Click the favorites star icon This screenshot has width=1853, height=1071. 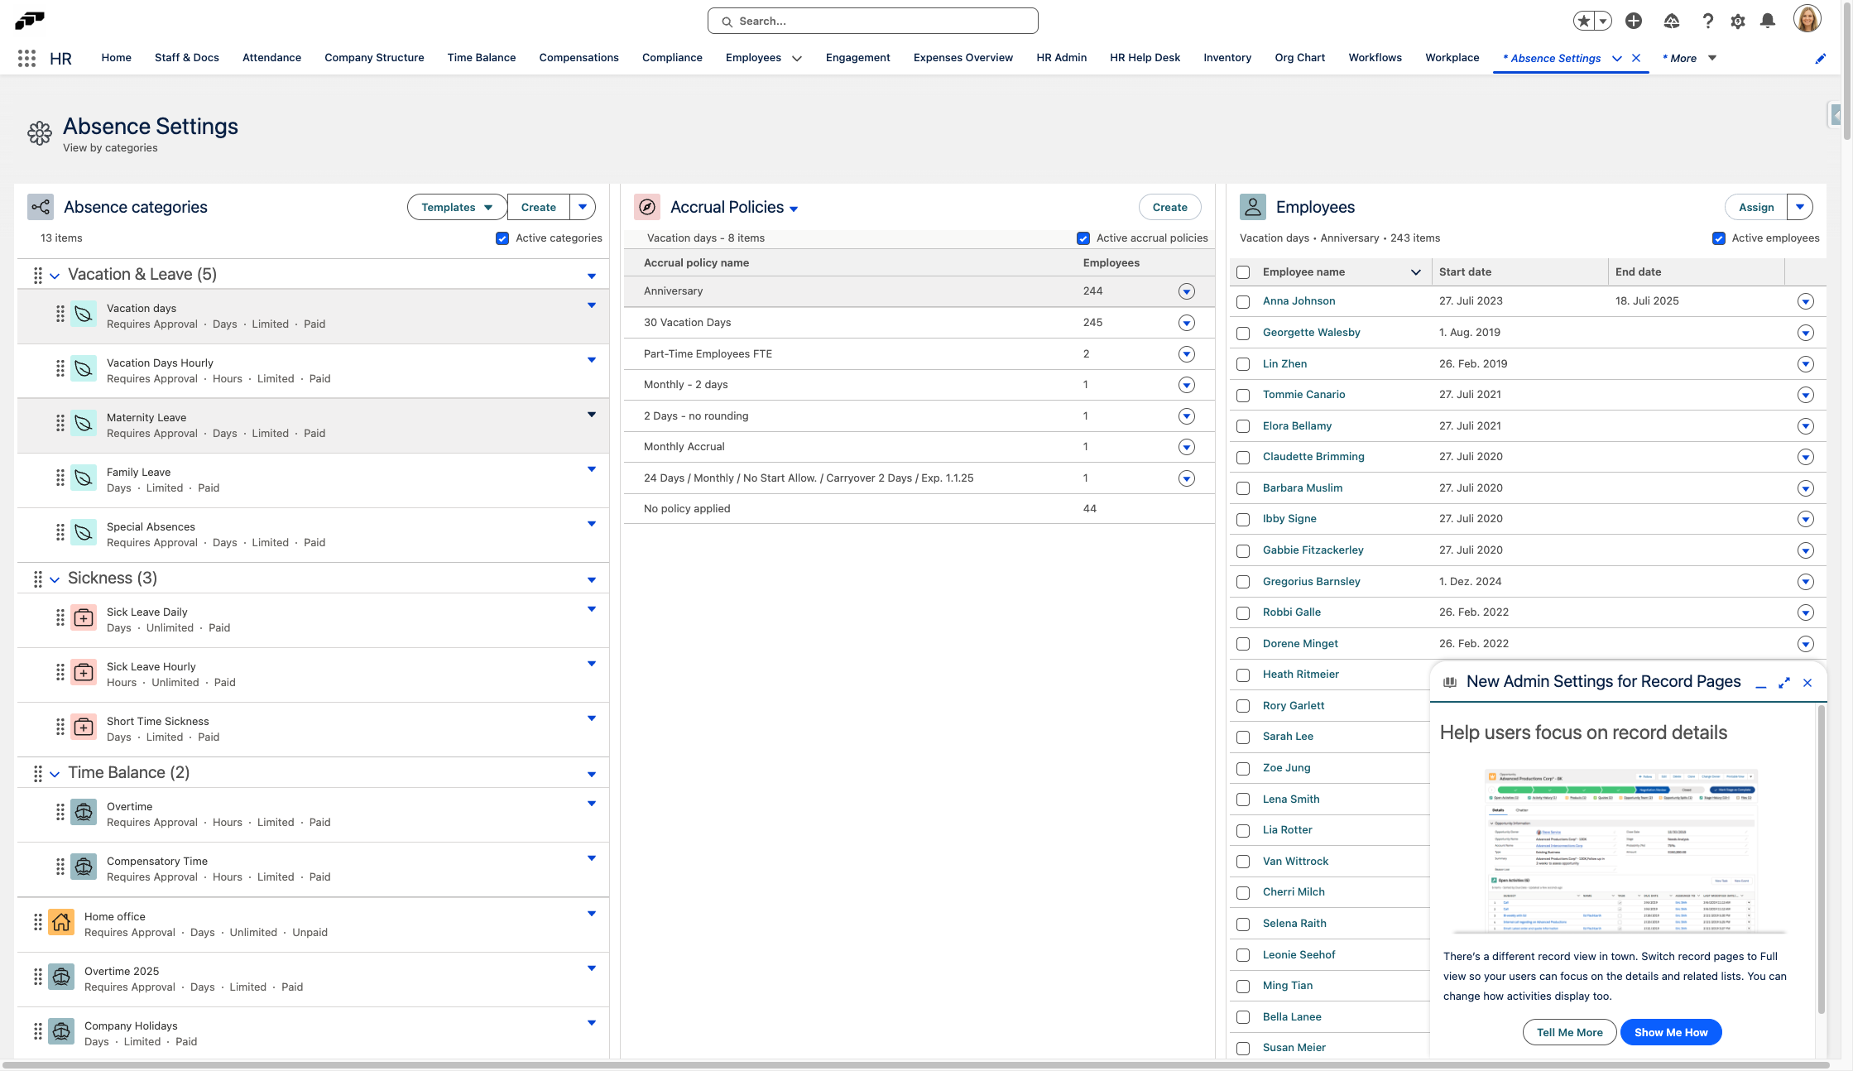[x=1583, y=20]
